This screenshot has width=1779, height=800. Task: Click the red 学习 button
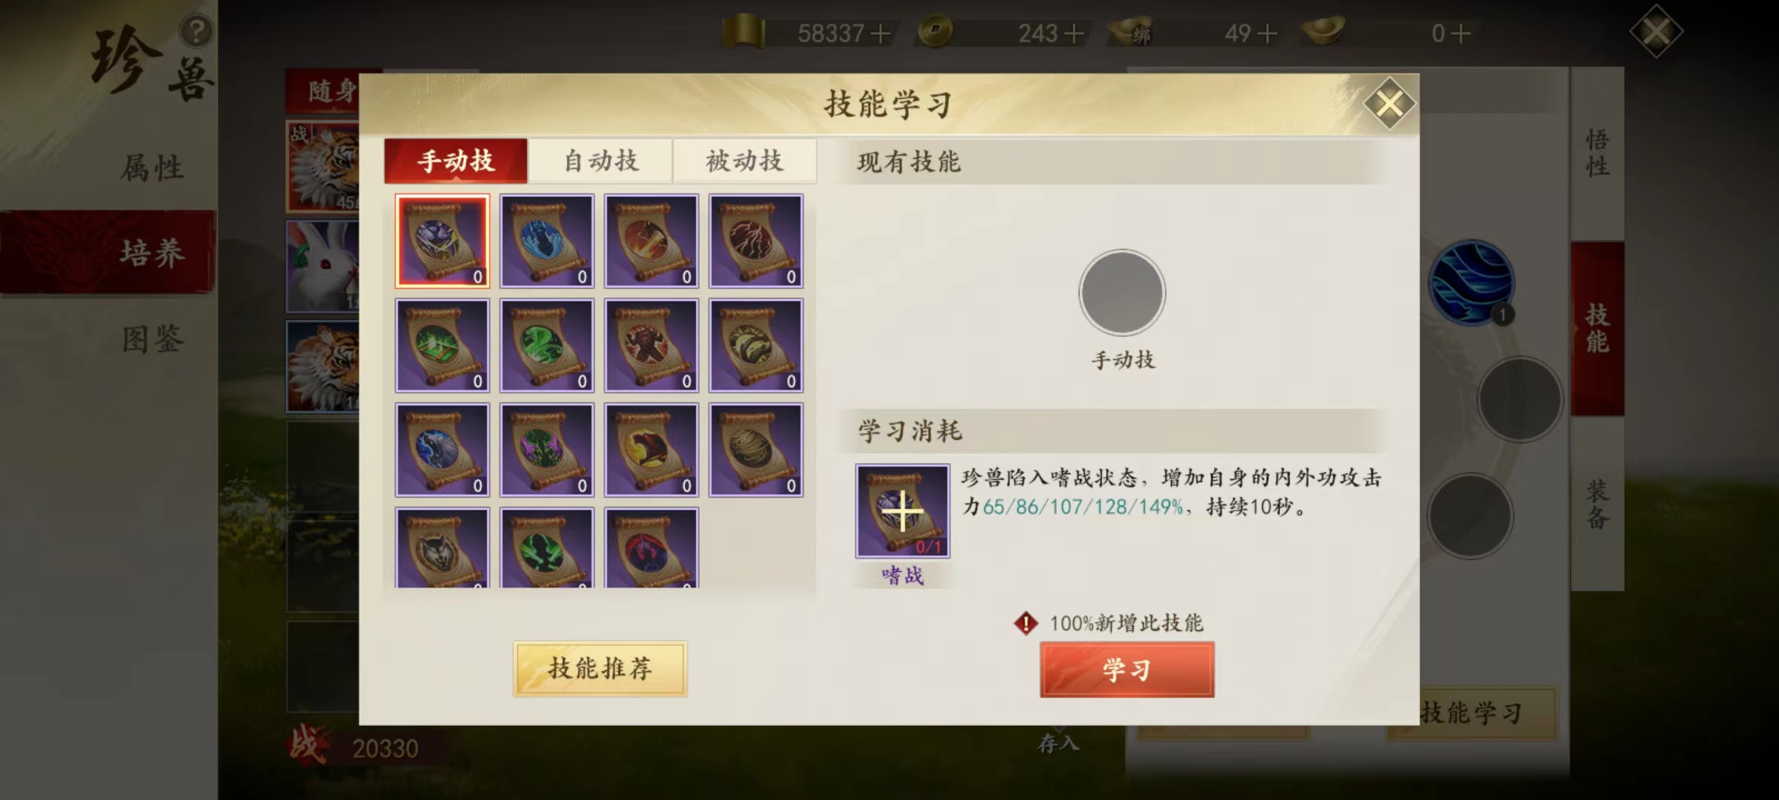[1127, 670]
